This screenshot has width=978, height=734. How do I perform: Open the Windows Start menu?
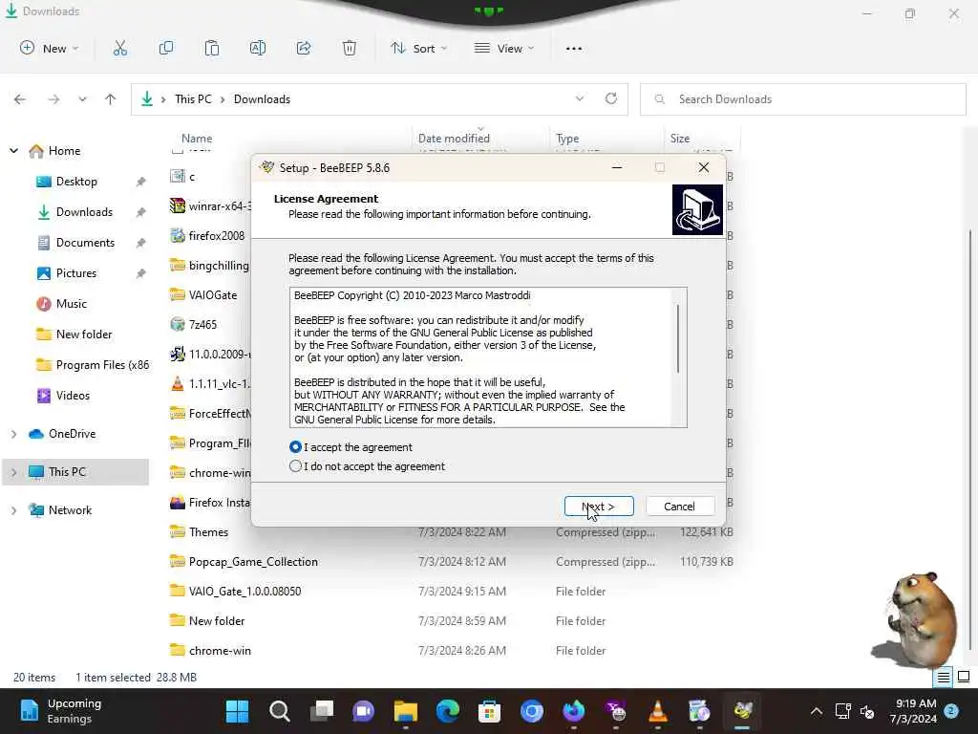coord(237,711)
